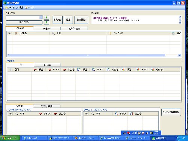This screenshot has height=141, width=188.
Task: Click URL magnifier column header in site table
Action: pos(78,33)
